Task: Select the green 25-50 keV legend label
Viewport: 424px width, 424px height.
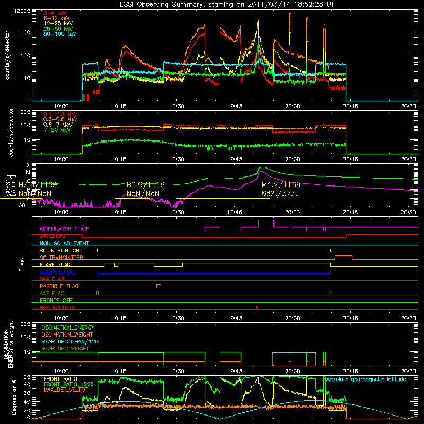Action: 58,29
